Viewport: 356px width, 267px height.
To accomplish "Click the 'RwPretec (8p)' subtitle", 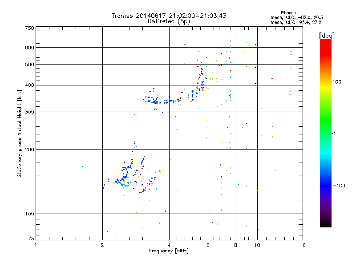I will pyautogui.click(x=169, y=21).
